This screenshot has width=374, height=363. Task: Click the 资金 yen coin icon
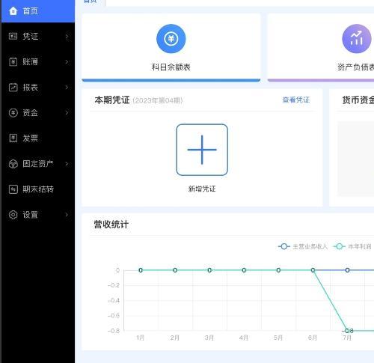[13, 113]
